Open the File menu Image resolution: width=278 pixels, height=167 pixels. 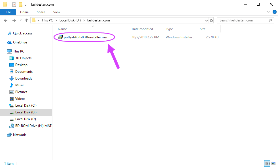click(x=8, y=12)
